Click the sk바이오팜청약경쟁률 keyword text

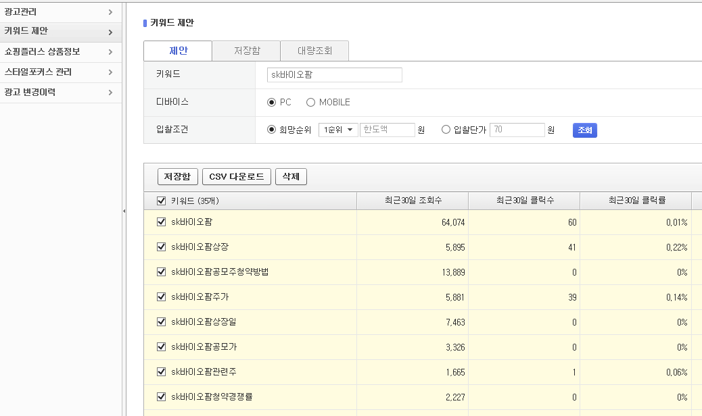point(212,397)
